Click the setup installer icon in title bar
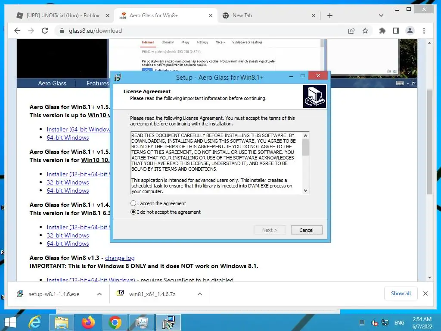The width and height of the screenshot is (441, 331). (x=118, y=77)
